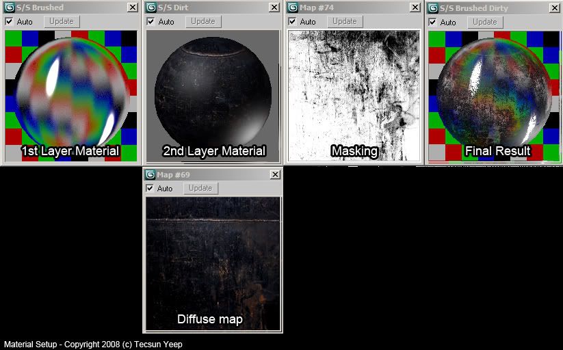
Task: Click the black-and-white Masking map preview
Action: pos(354,96)
